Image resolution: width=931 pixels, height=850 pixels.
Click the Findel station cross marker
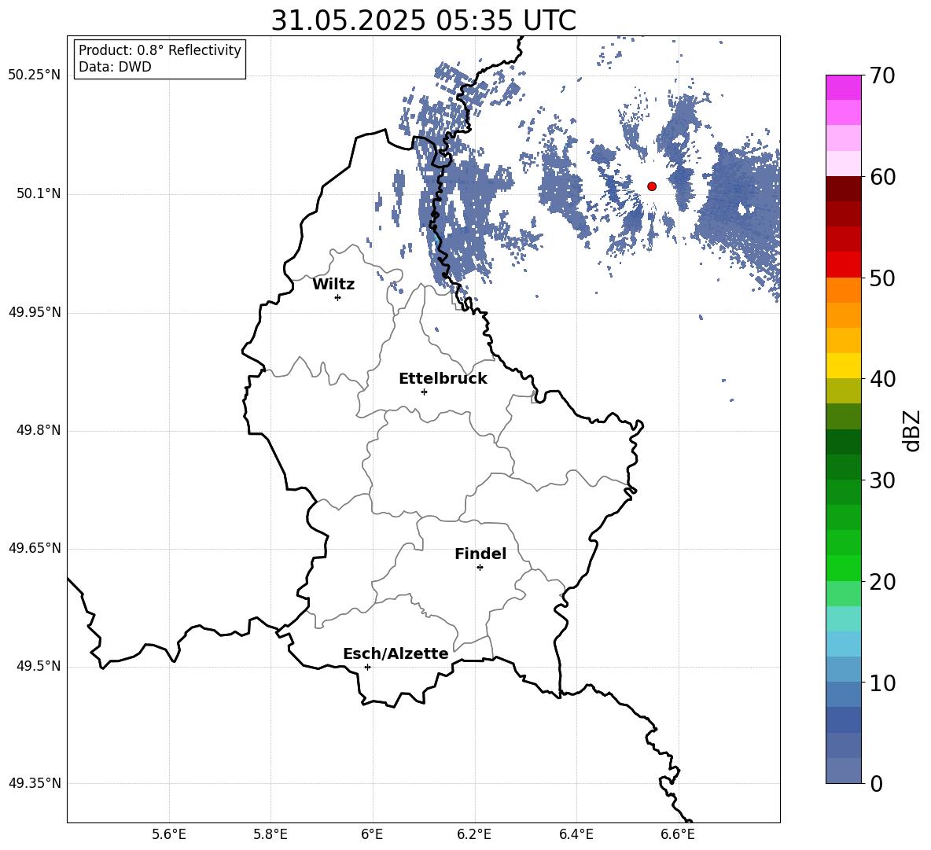[x=480, y=568]
